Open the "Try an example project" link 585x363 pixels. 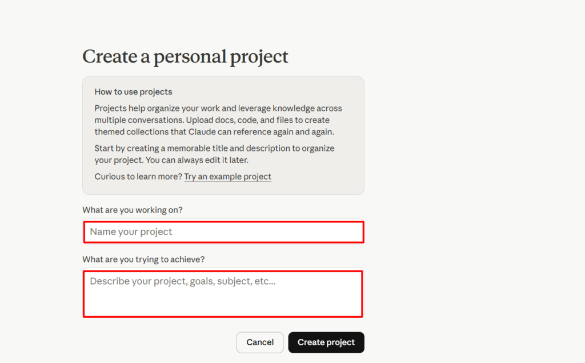click(227, 177)
